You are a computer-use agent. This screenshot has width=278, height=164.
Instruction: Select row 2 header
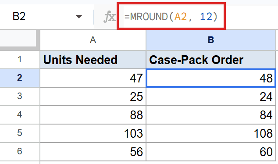point(20,78)
